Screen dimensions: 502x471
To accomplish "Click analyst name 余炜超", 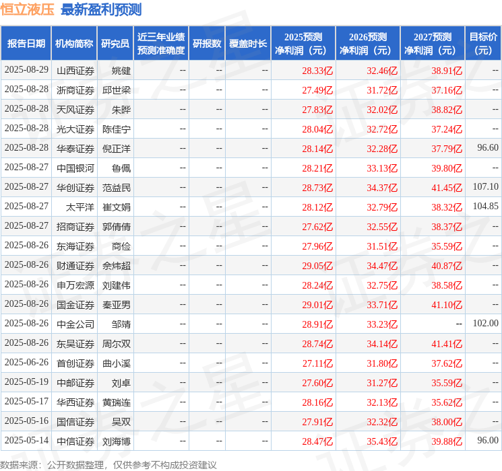I will [117, 266].
